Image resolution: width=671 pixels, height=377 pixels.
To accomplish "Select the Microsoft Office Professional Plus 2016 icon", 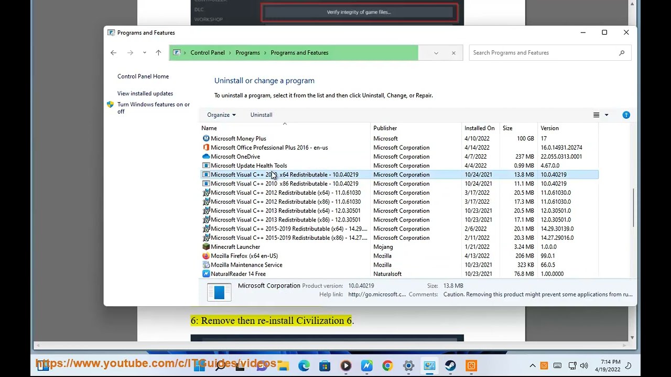I will pos(206,148).
